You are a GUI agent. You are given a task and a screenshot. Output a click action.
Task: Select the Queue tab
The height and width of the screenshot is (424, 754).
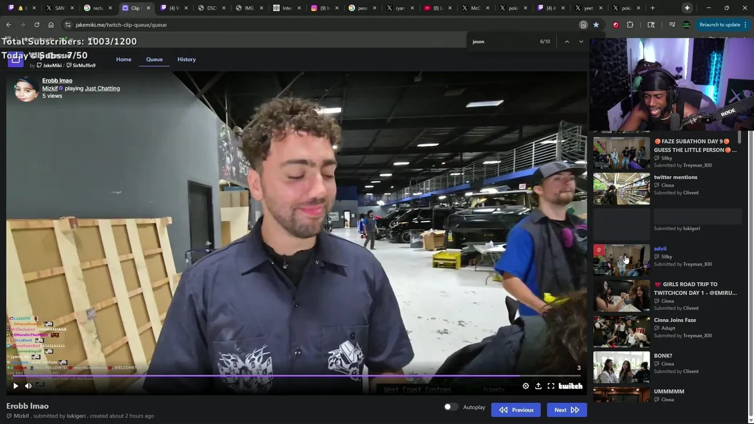click(x=154, y=59)
